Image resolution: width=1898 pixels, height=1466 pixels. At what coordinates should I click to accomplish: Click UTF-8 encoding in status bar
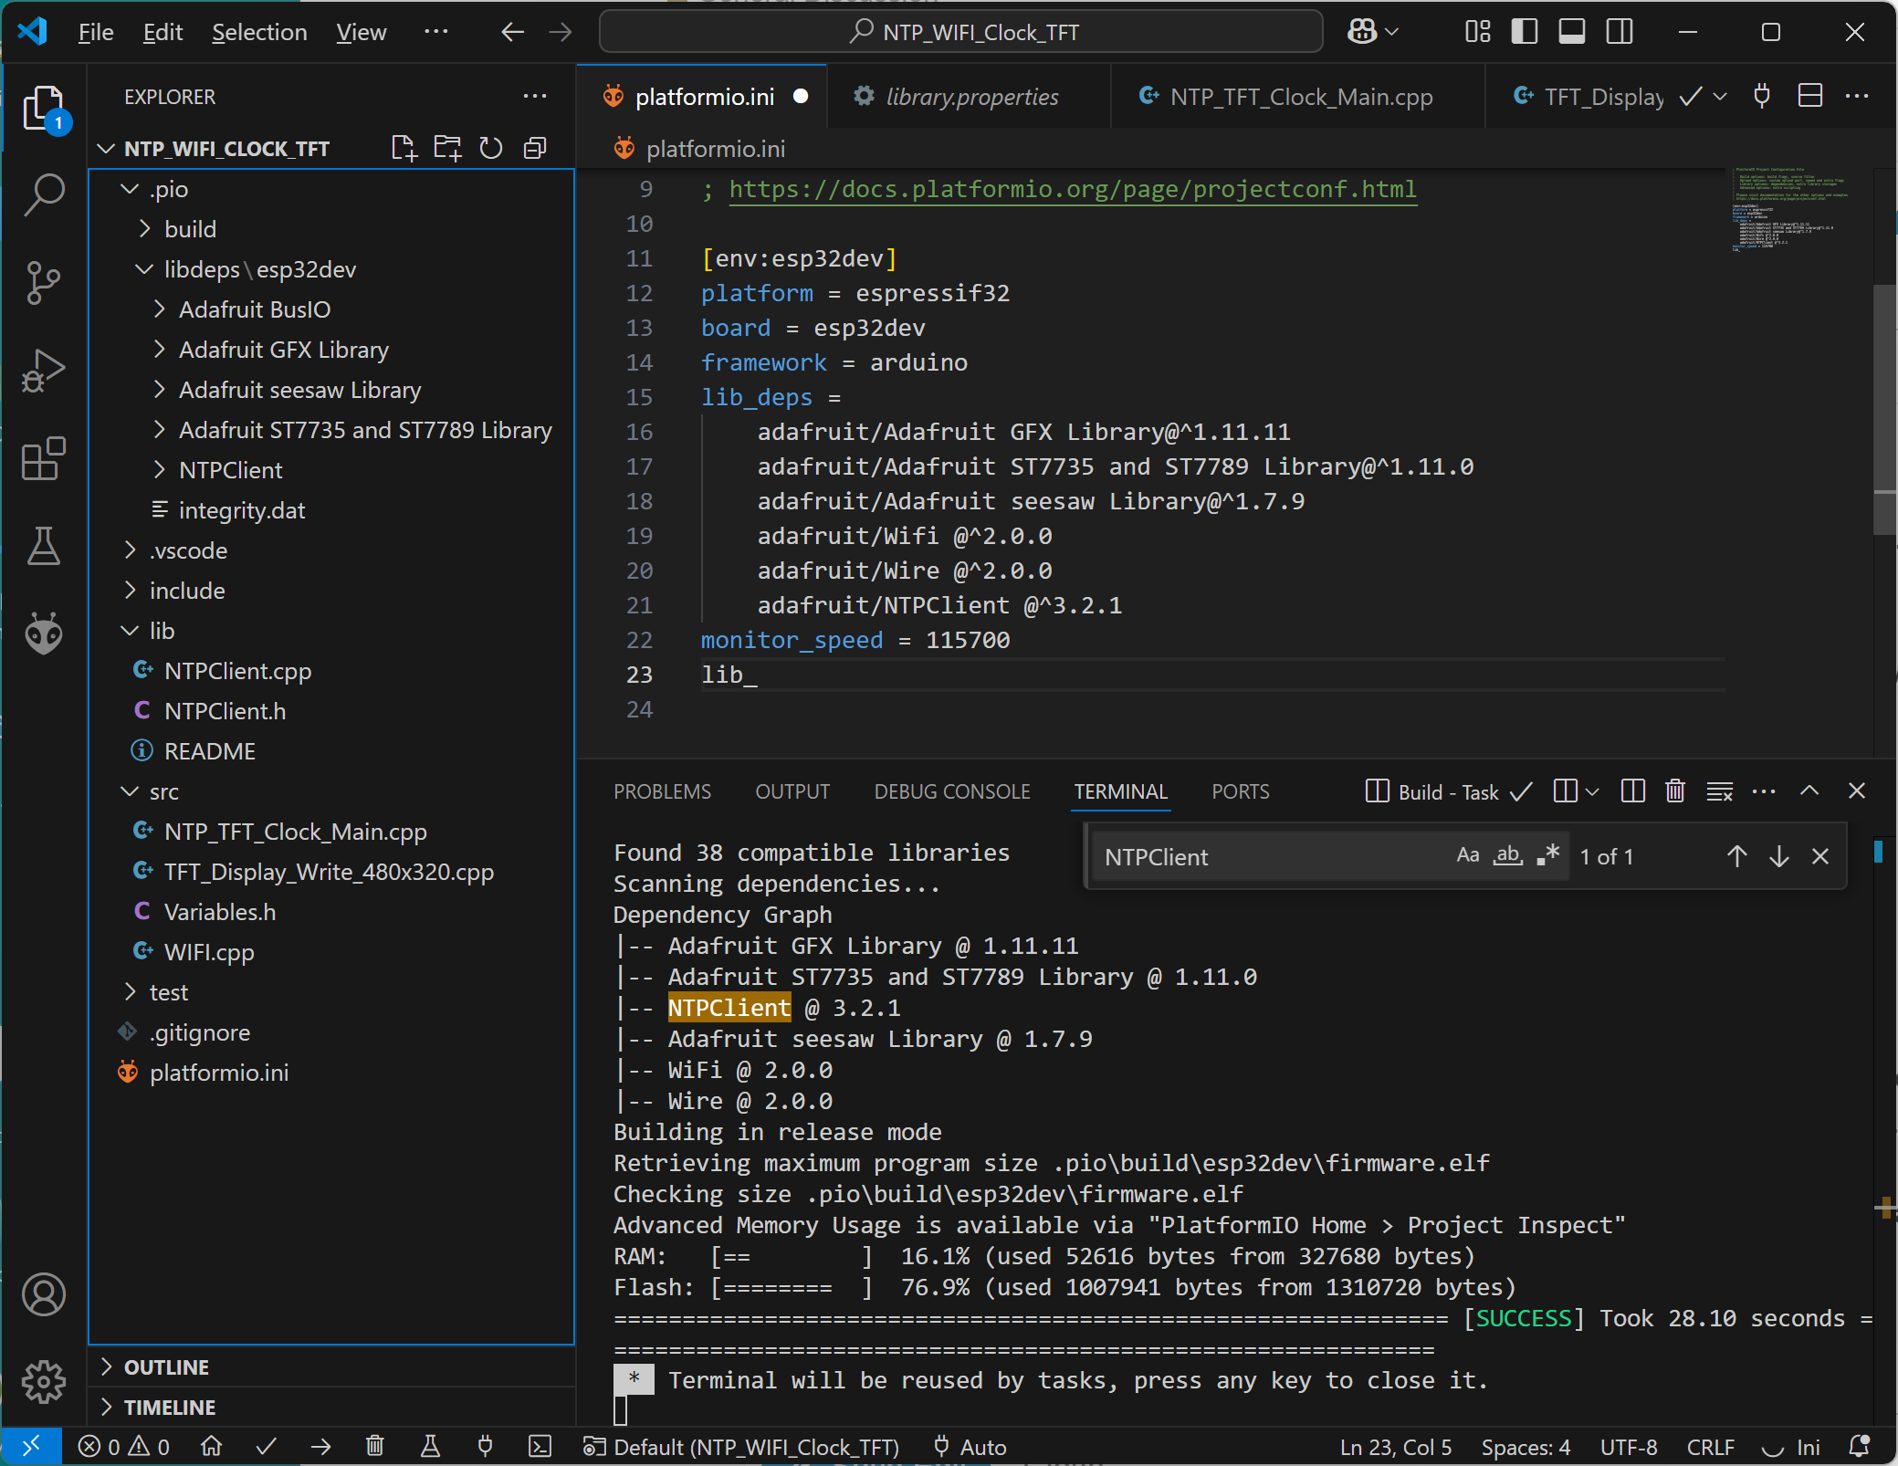tap(1629, 1447)
